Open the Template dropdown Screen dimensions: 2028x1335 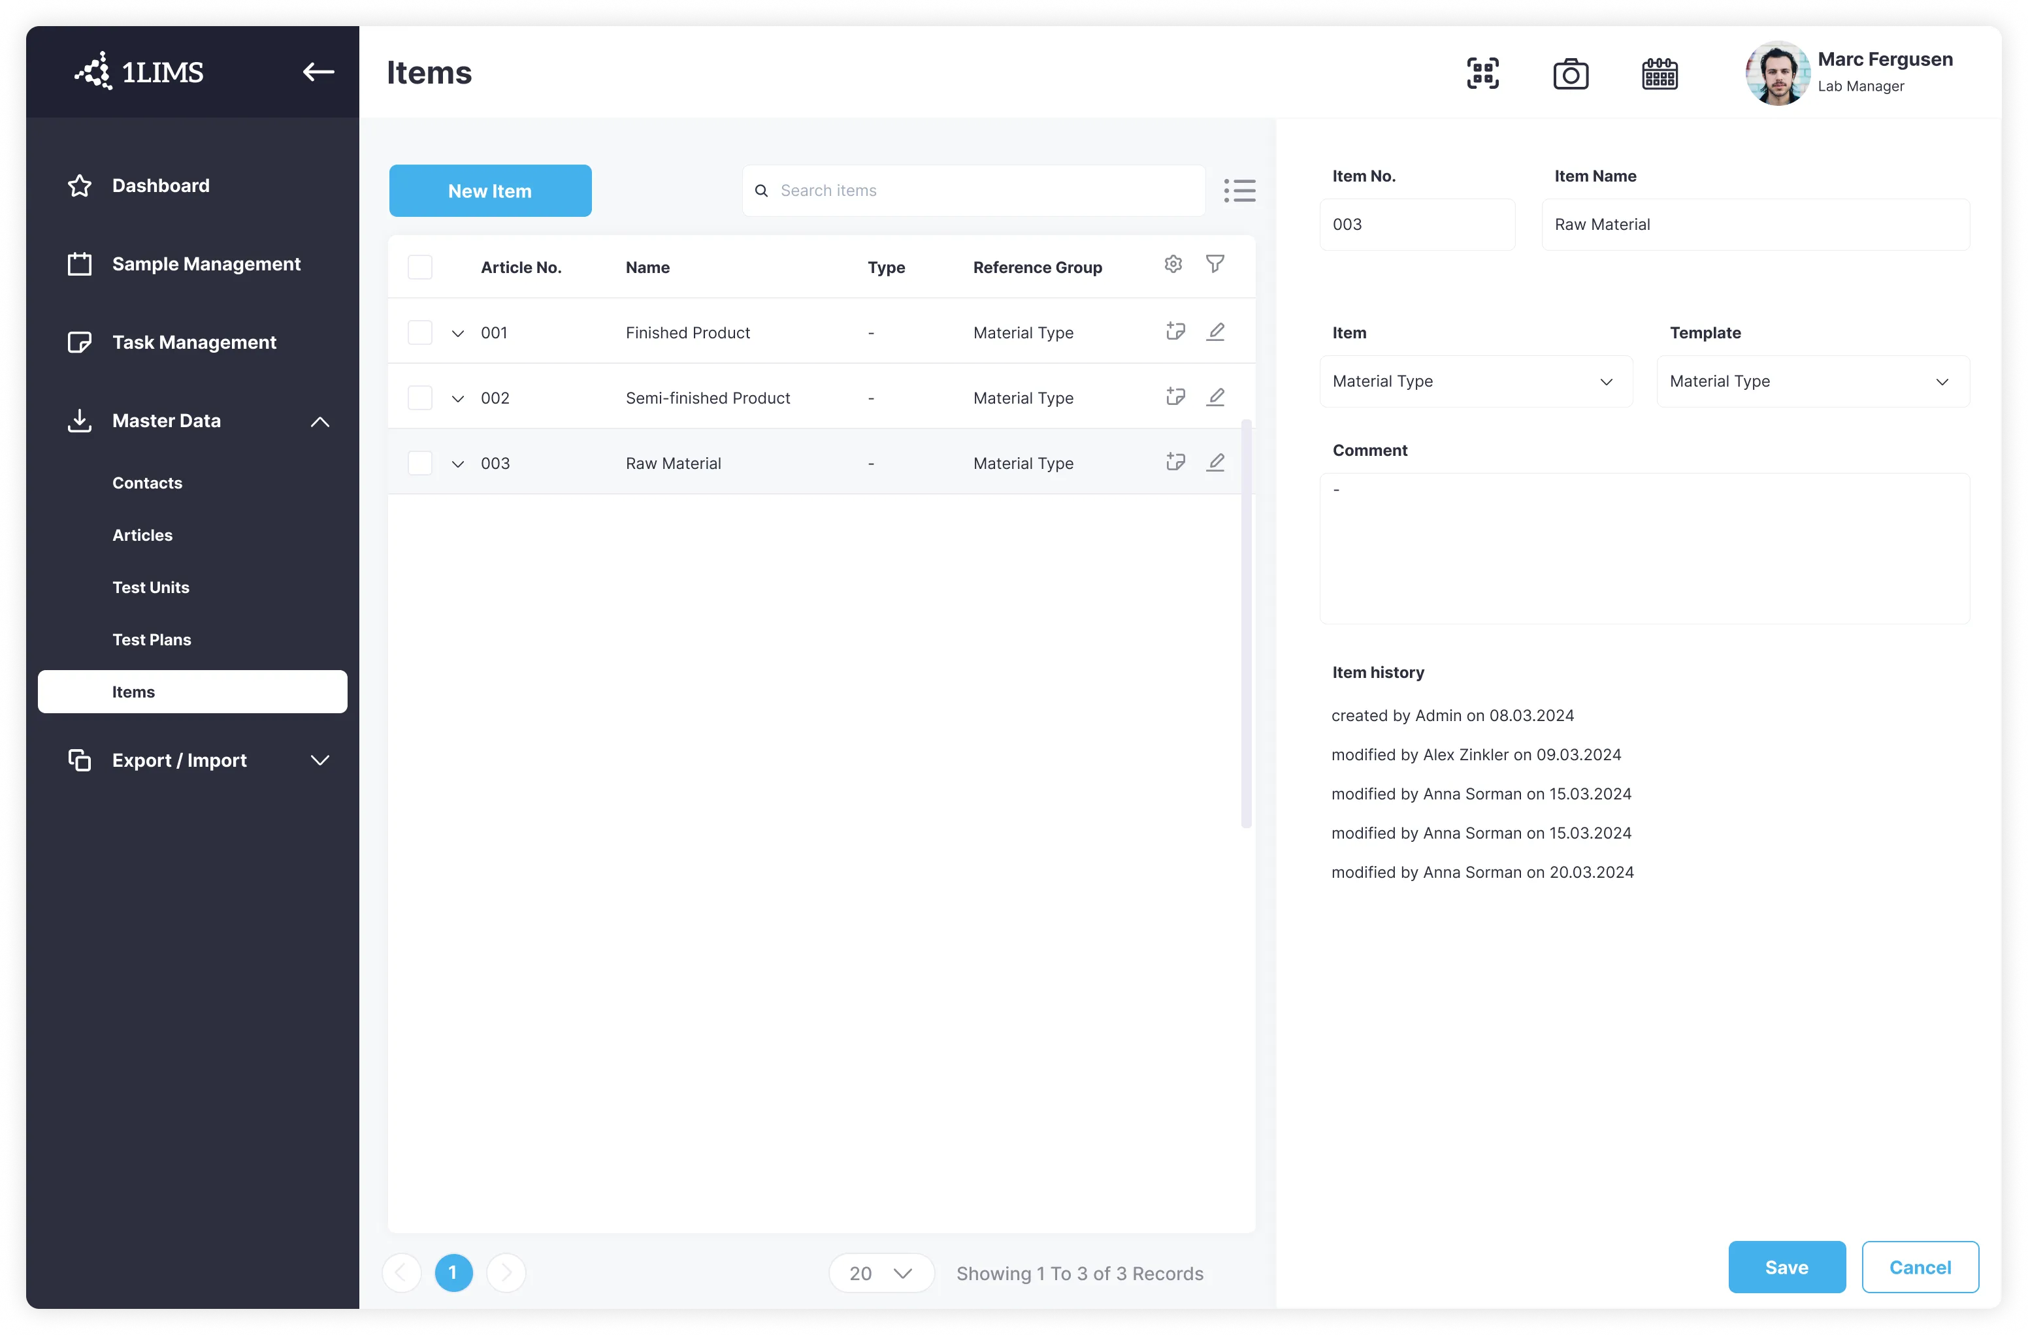pos(1812,381)
